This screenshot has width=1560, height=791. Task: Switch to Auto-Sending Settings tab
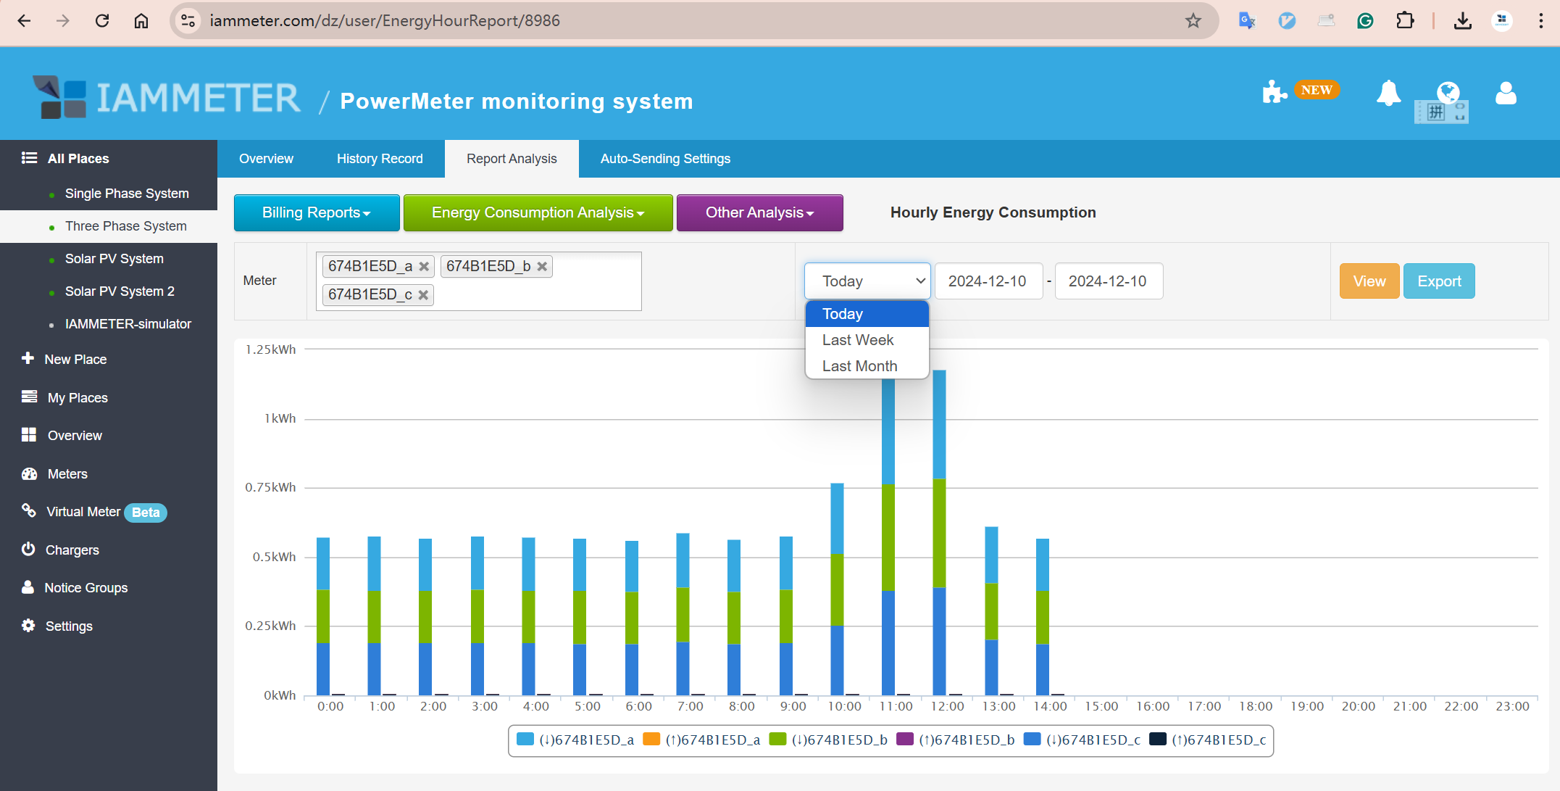[x=665, y=159]
